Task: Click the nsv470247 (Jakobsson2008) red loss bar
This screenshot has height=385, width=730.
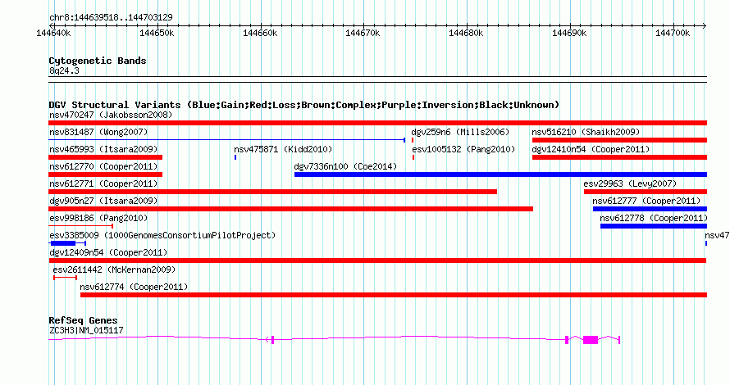Action: pyautogui.click(x=377, y=123)
